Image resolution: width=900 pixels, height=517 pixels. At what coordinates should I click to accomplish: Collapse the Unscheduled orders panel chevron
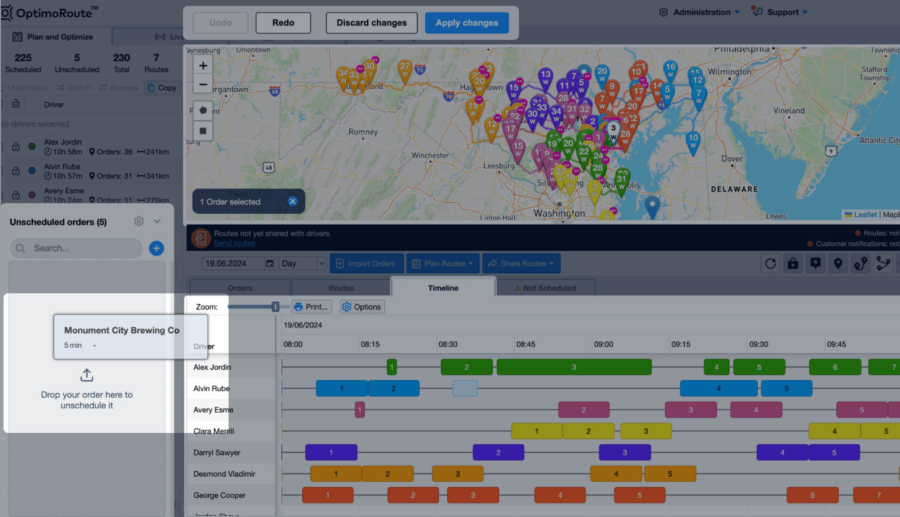[157, 221]
